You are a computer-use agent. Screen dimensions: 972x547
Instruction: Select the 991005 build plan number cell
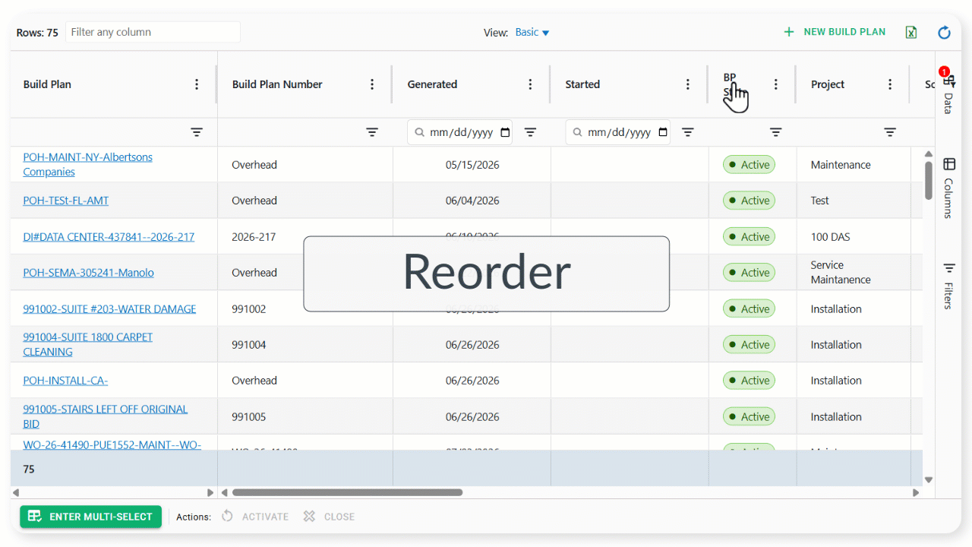[305, 416]
